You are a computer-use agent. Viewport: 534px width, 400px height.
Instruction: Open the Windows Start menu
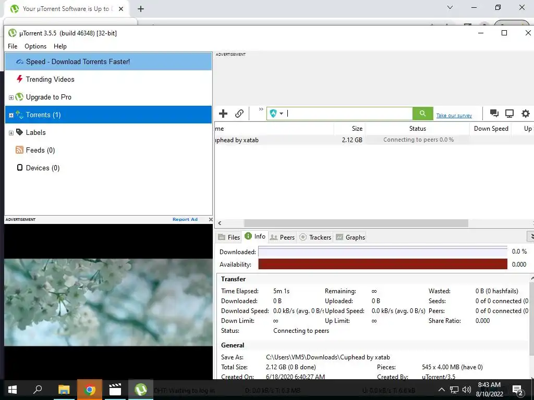coord(13,390)
